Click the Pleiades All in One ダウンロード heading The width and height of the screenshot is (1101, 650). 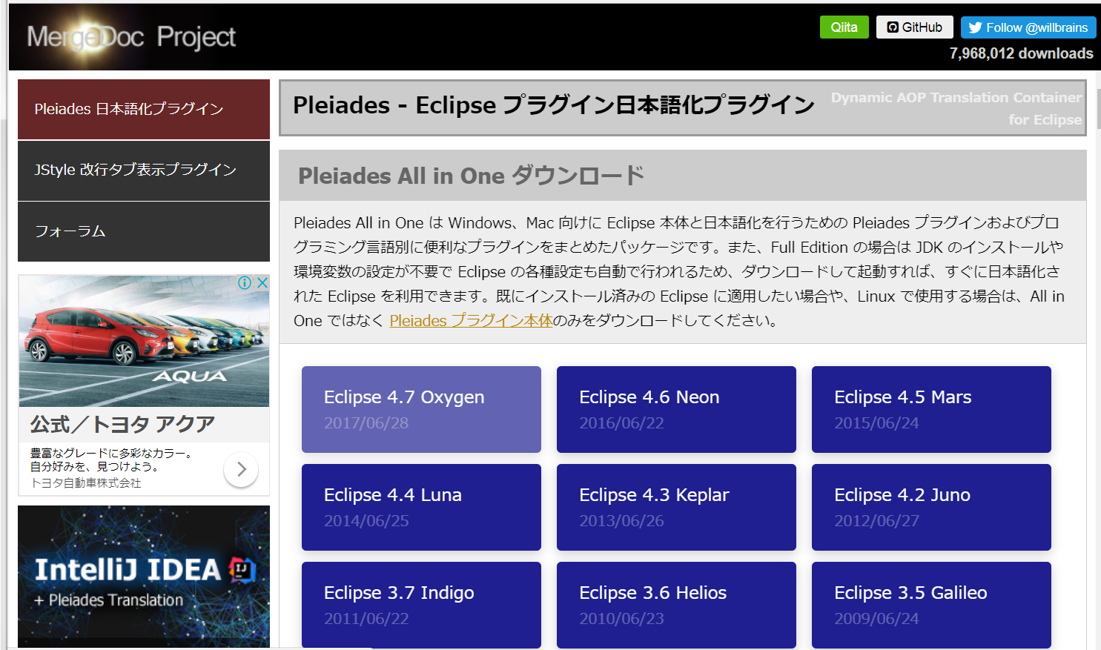(x=471, y=176)
